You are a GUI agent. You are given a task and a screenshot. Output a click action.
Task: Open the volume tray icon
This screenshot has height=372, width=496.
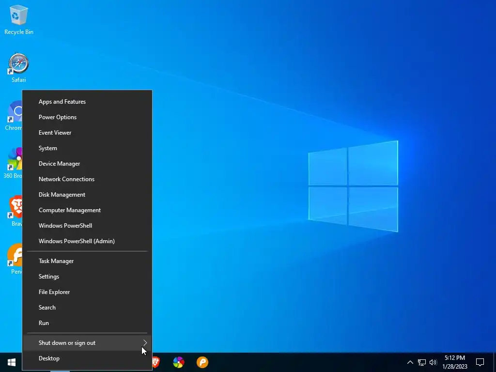click(x=433, y=362)
